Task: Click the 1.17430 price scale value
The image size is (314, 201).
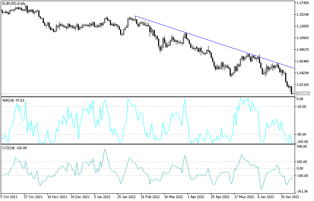Action: tap(303, 3)
